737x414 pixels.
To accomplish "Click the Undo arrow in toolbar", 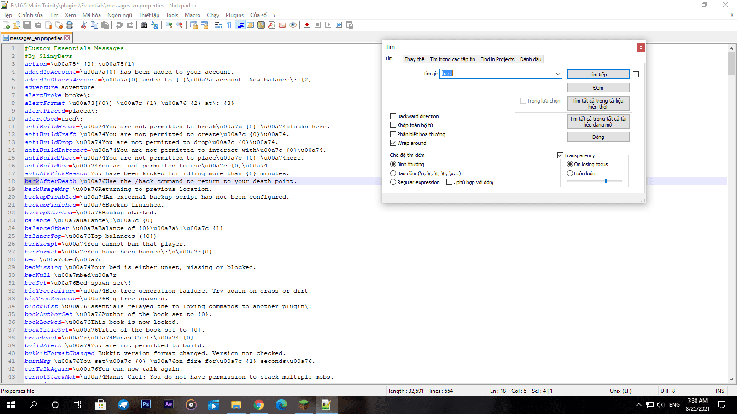I will (119, 25).
